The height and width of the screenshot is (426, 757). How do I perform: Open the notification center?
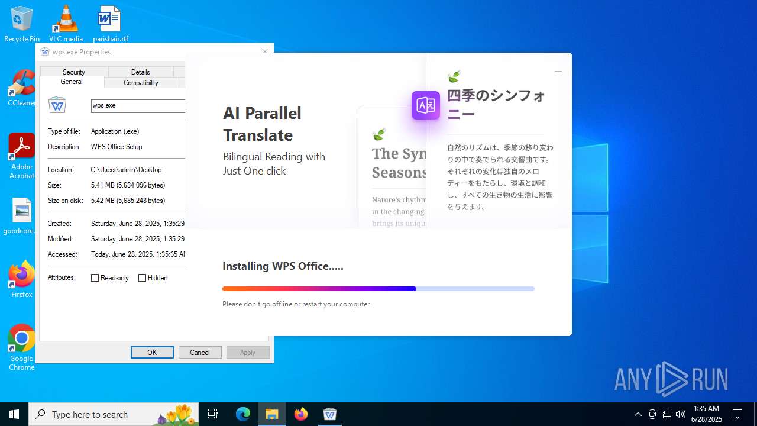(x=737, y=414)
